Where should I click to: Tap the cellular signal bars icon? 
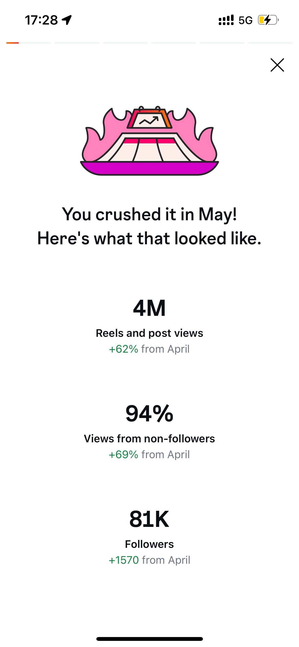226,20
